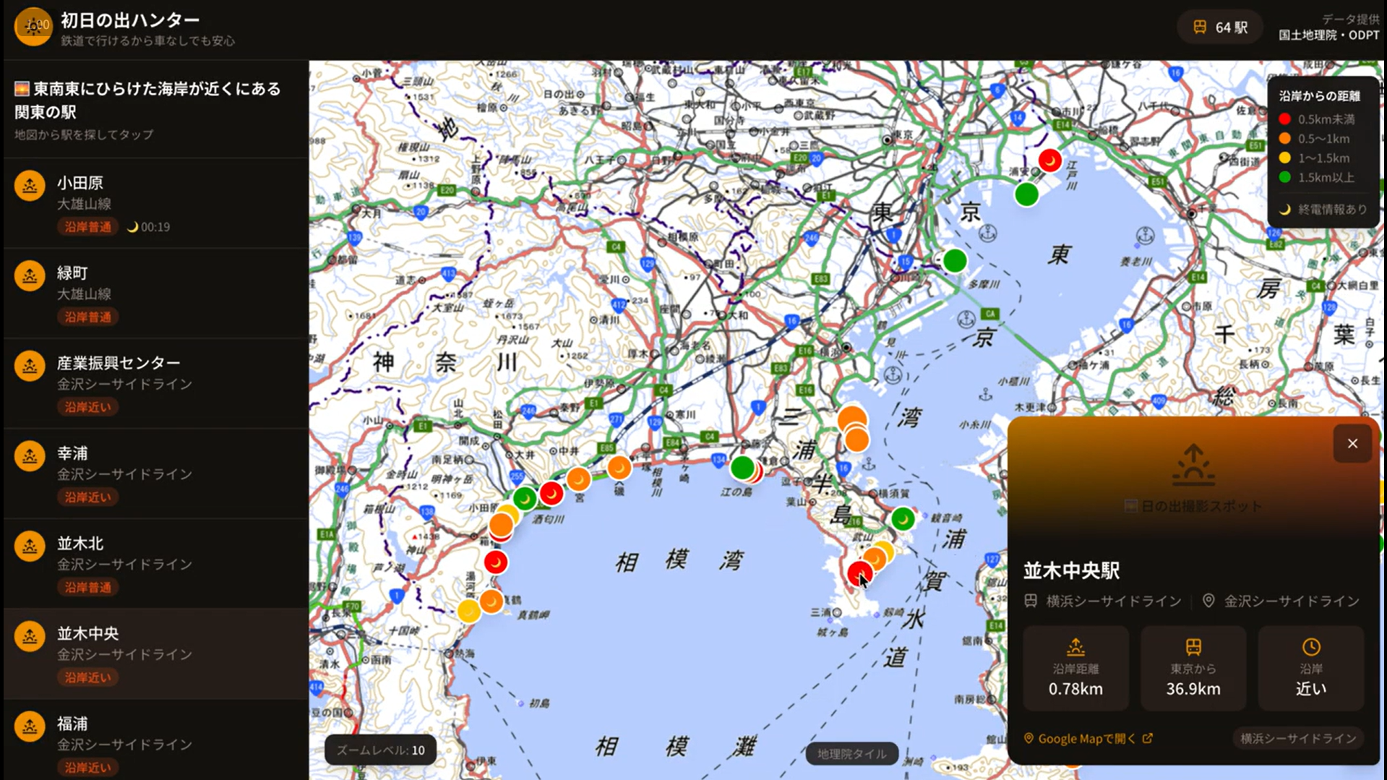The image size is (1387, 780).
Task: Click the sunrise app logo icon
Action: (33, 27)
